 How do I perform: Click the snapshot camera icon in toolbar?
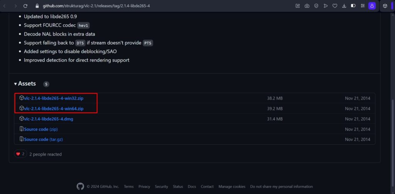[307, 6]
